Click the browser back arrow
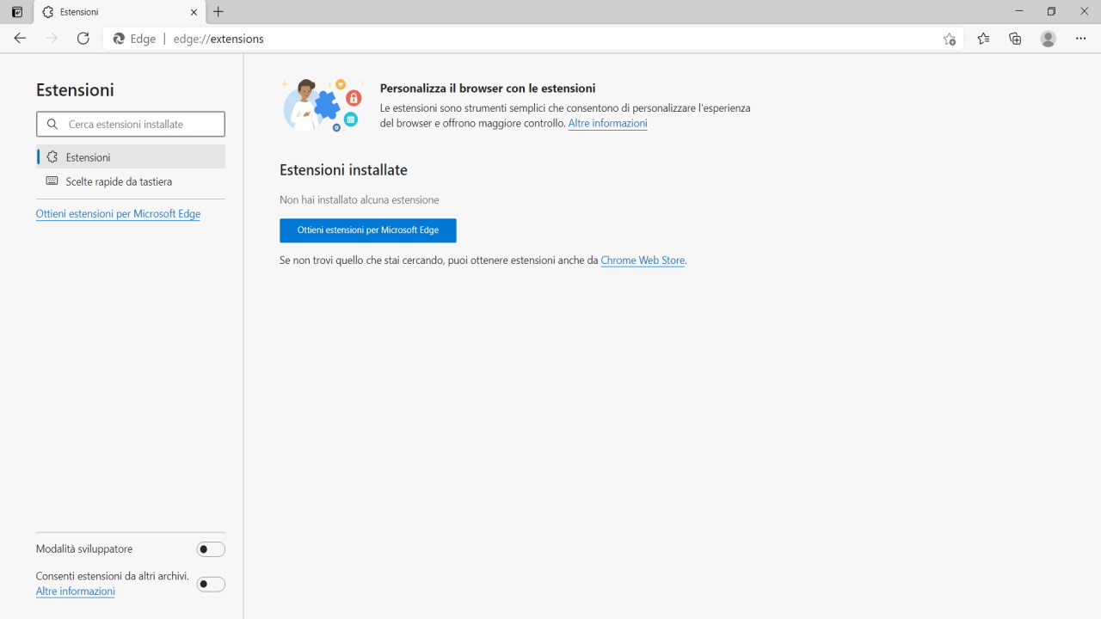 [x=20, y=39]
